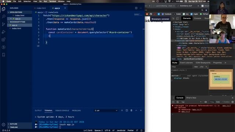This screenshot has width=235, height=132.
Task: Toggle live expression eye icon in console
Action: coord(206,102)
